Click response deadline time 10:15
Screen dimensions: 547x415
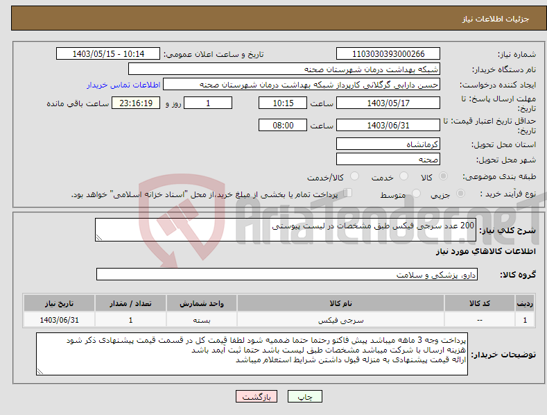click(283, 103)
